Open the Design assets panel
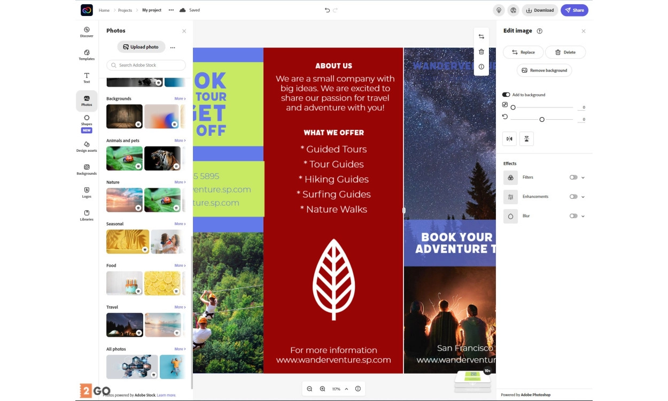This screenshot has height=401, width=668. point(87,146)
